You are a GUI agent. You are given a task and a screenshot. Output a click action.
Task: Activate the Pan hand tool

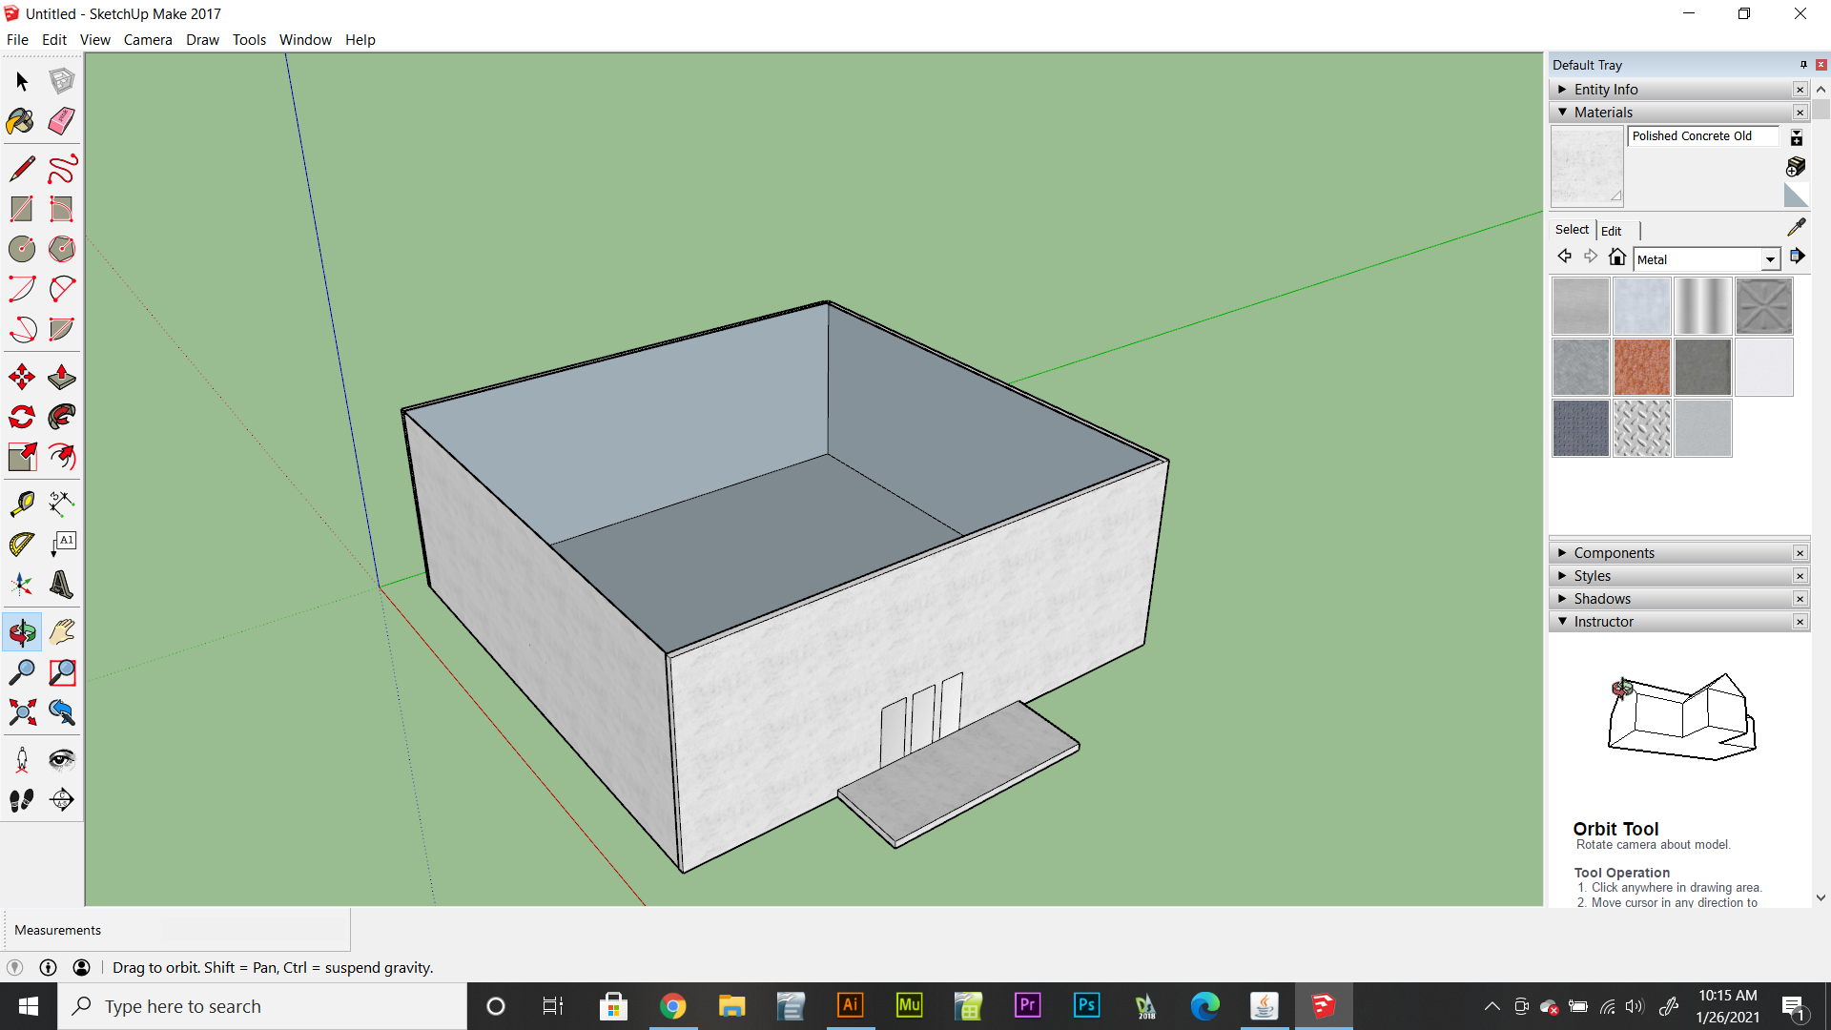pos(62,631)
